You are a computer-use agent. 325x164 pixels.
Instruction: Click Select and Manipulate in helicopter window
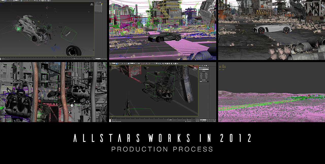(x=137, y=63)
